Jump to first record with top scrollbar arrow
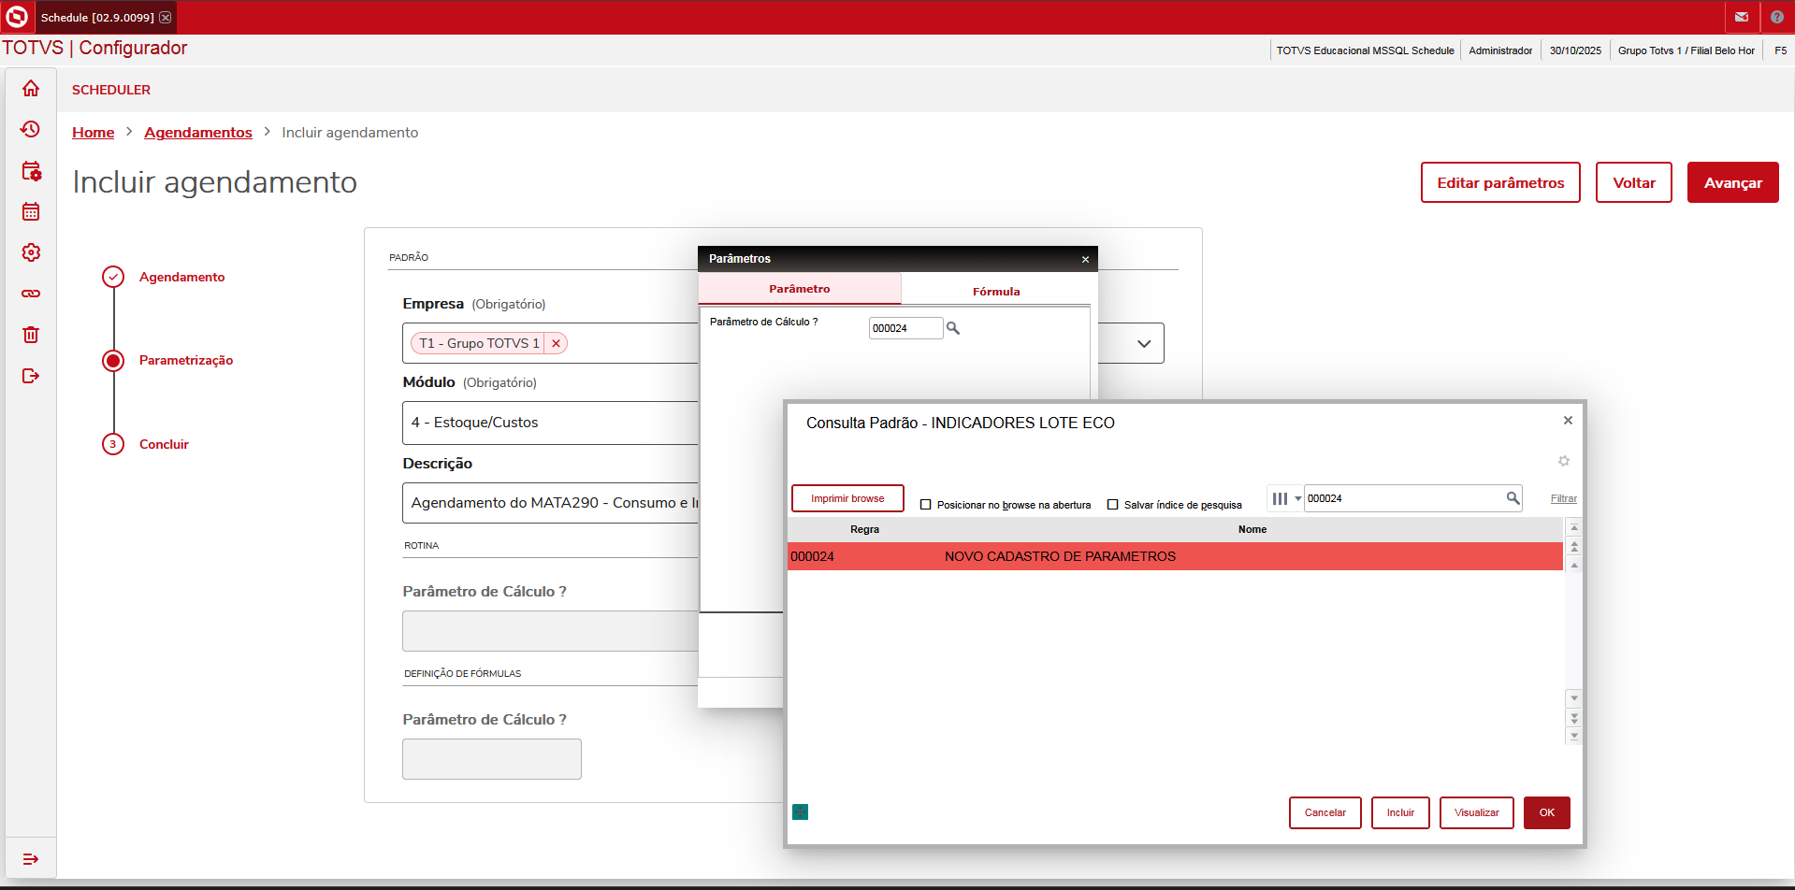Screen dimensions: 1795x890 (x=1574, y=528)
